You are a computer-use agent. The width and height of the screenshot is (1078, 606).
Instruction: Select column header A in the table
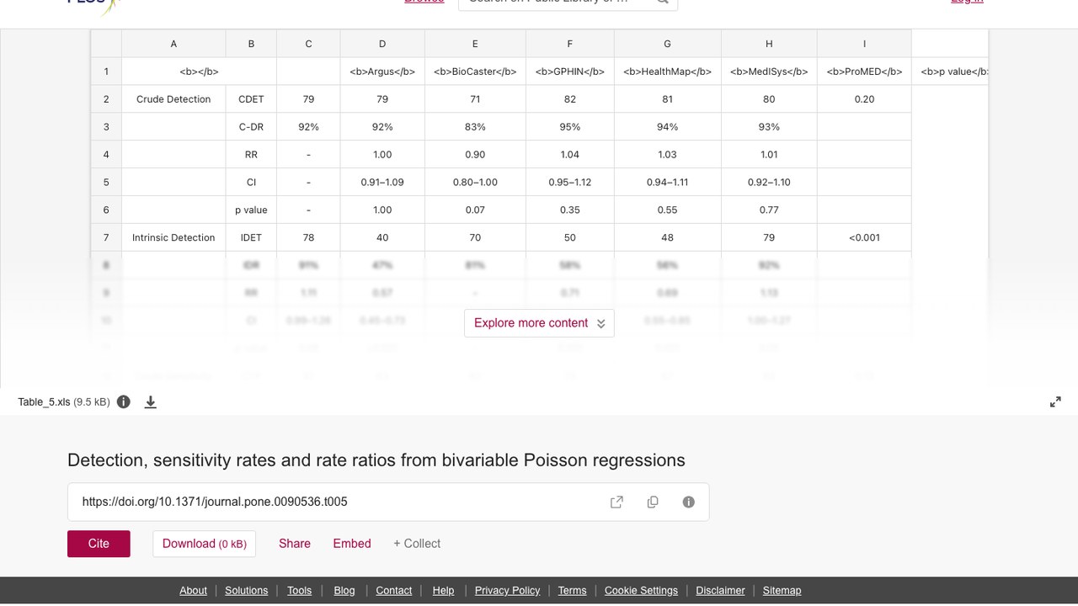(x=173, y=44)
